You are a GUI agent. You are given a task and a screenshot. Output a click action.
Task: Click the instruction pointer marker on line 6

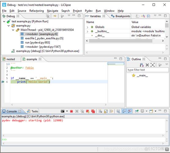coord(3,82)
